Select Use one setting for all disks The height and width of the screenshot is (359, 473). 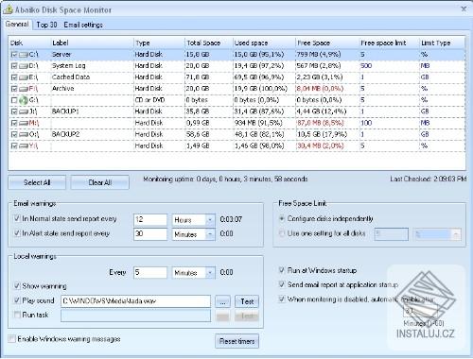[x=282, y=233]
